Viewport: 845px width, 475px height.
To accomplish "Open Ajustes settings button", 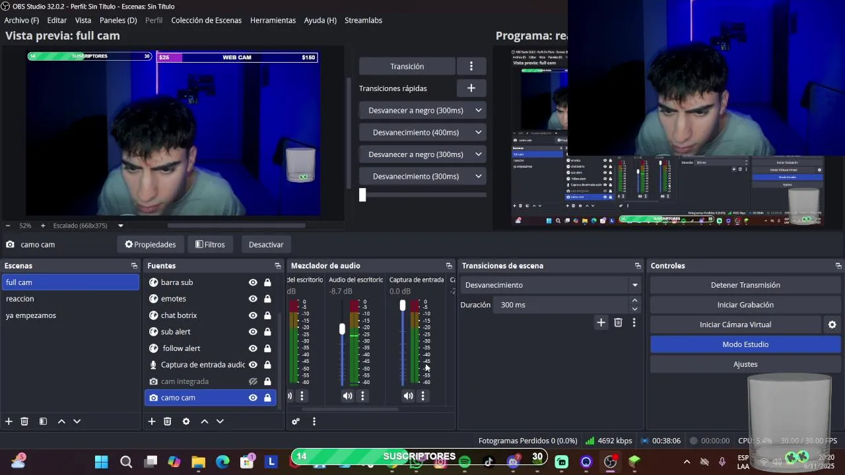I will pyautogui.click(x=745, y=364).
